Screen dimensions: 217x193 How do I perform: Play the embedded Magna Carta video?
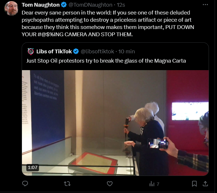(x=115, y=123)
